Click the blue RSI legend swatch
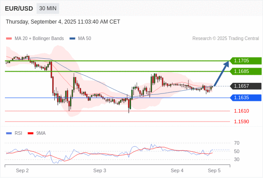Screen dimensions: 263x178 9,133
